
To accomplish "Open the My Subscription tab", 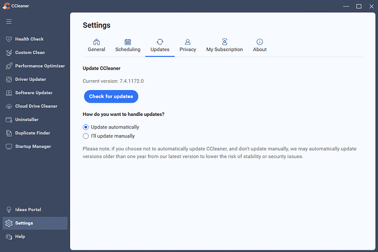I will (x=224, y=46).
